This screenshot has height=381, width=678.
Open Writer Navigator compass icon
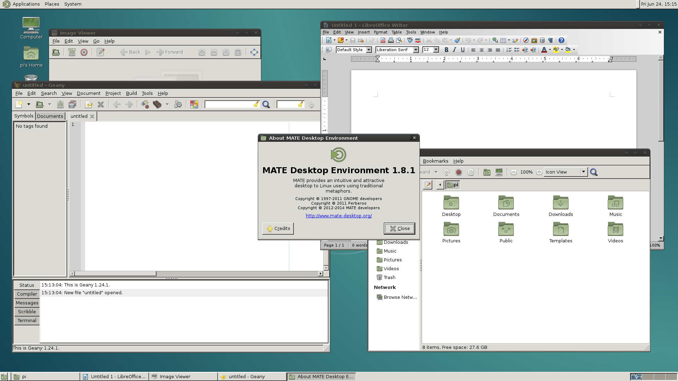pos(526,41)
